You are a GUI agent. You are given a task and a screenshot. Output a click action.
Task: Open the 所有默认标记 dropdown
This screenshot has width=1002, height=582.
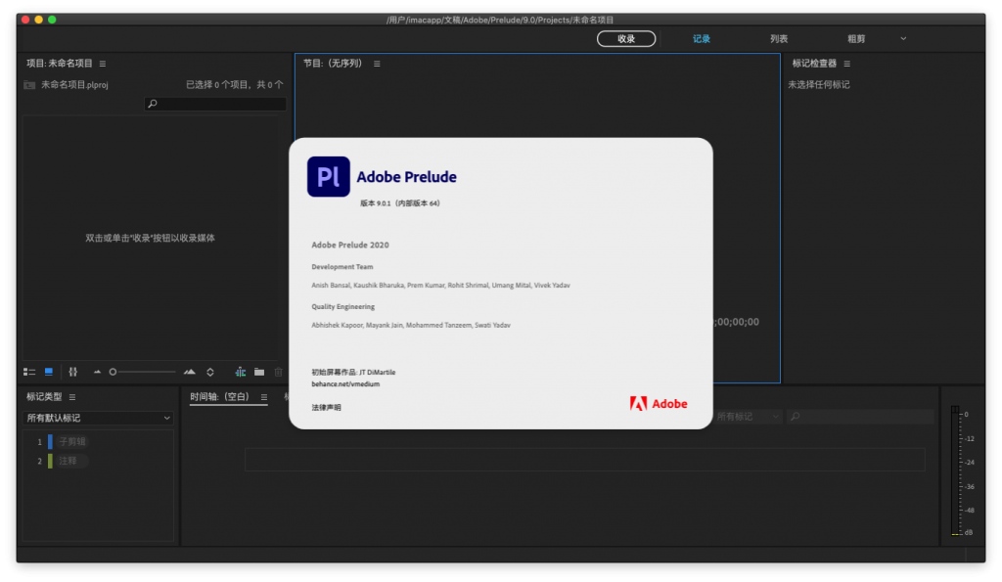(x=99, y=418)
